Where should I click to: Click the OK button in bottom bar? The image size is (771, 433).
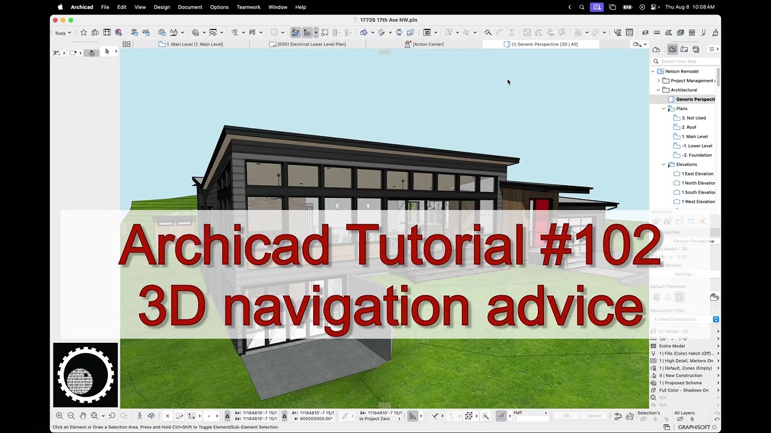click(x=566, y=416)
